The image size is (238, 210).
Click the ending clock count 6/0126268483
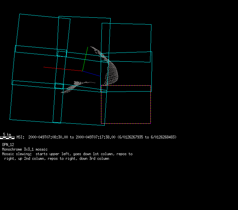[x=163, y=137]
